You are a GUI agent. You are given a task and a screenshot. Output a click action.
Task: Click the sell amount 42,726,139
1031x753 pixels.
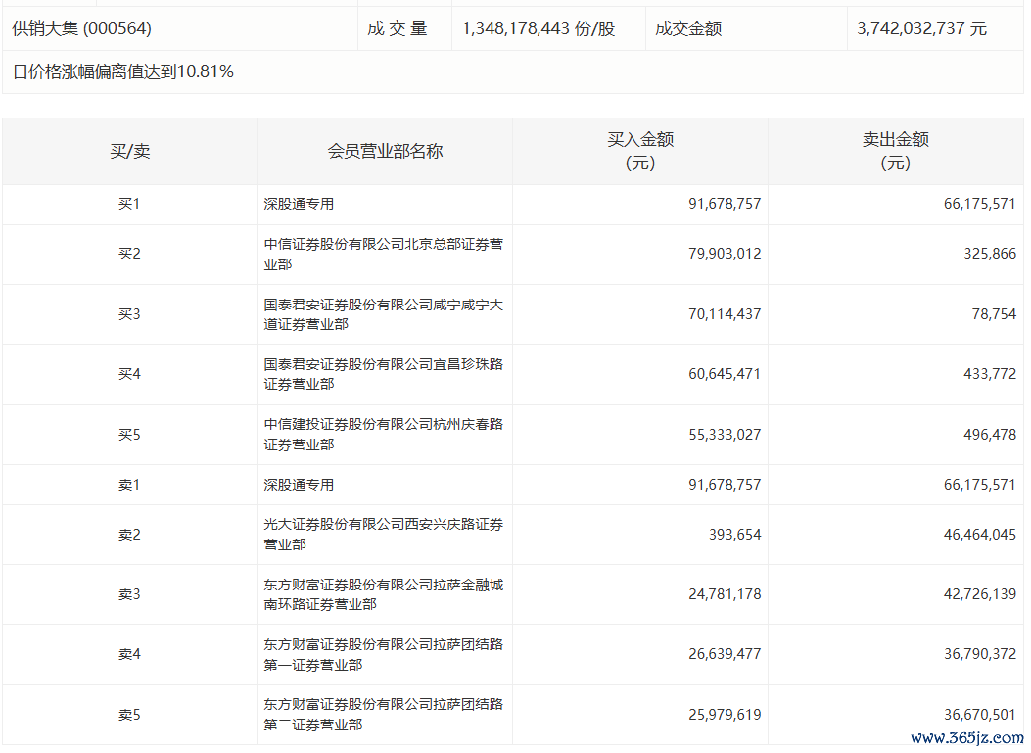point(980,594)
